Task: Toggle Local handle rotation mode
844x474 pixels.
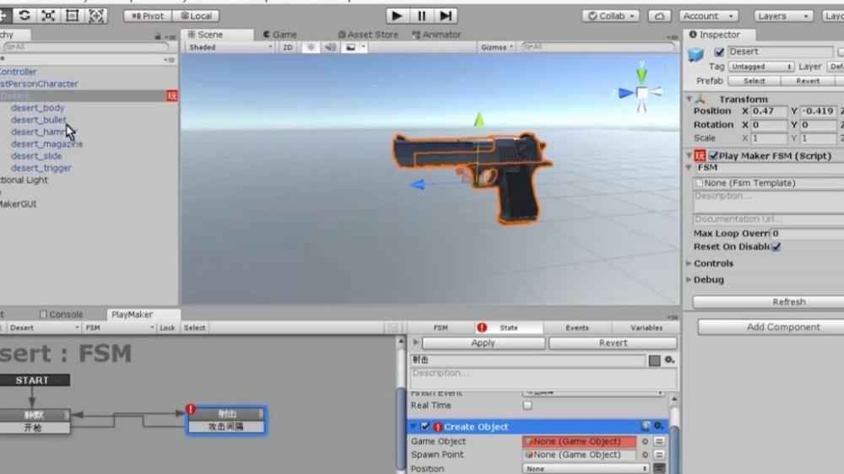Action: (197, 16)
